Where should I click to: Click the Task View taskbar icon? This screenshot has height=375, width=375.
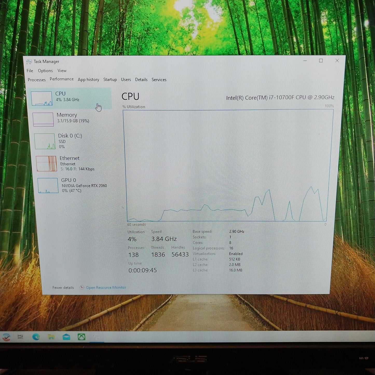[x=20, y=337]
